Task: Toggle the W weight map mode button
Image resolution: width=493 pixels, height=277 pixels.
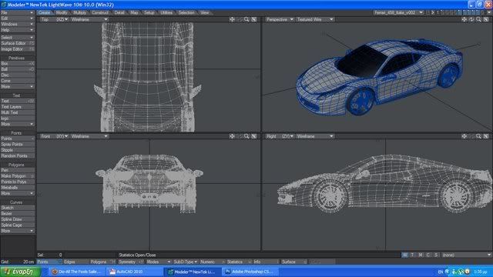Action: click(405, 255)
